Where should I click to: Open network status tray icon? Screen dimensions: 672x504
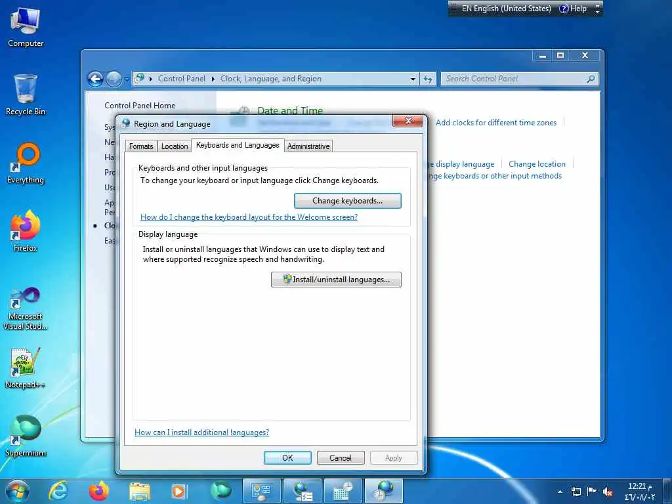[576, 492]
